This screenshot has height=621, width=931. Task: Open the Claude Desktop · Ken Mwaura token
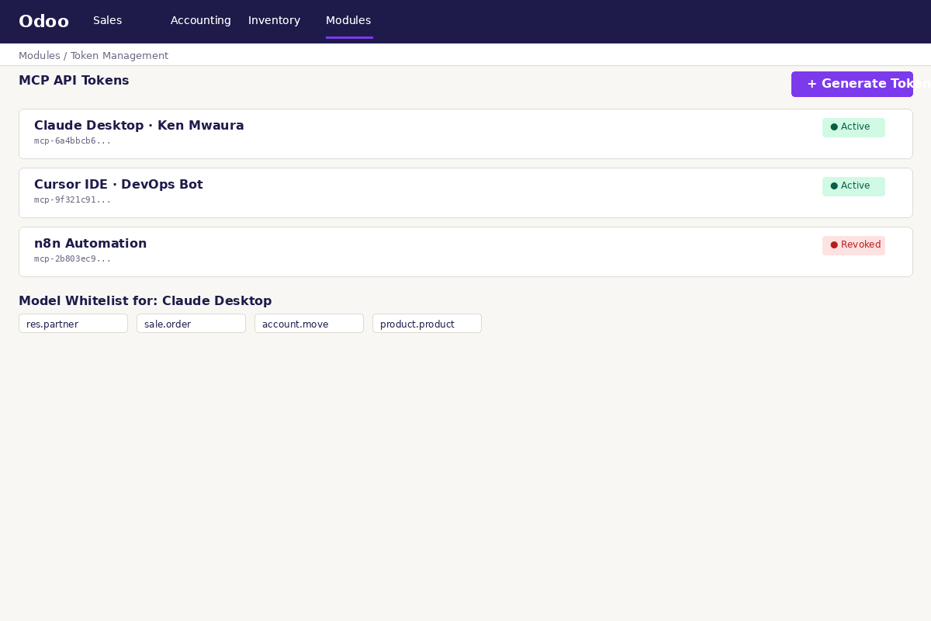pyautogui.click(x=465, y=134)
